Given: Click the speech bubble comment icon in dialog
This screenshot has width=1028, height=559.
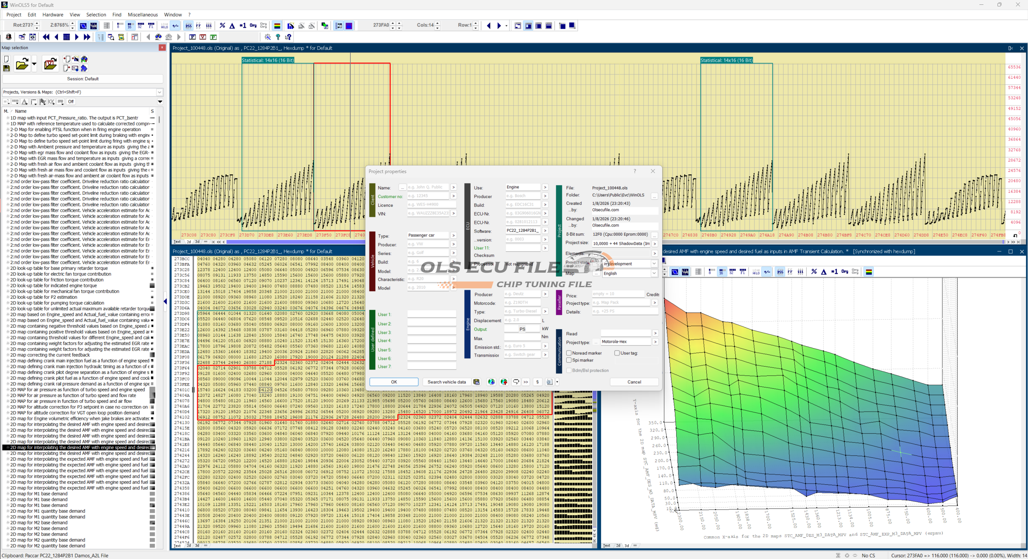Looking at the screenshot, I should tap(516, 382).
